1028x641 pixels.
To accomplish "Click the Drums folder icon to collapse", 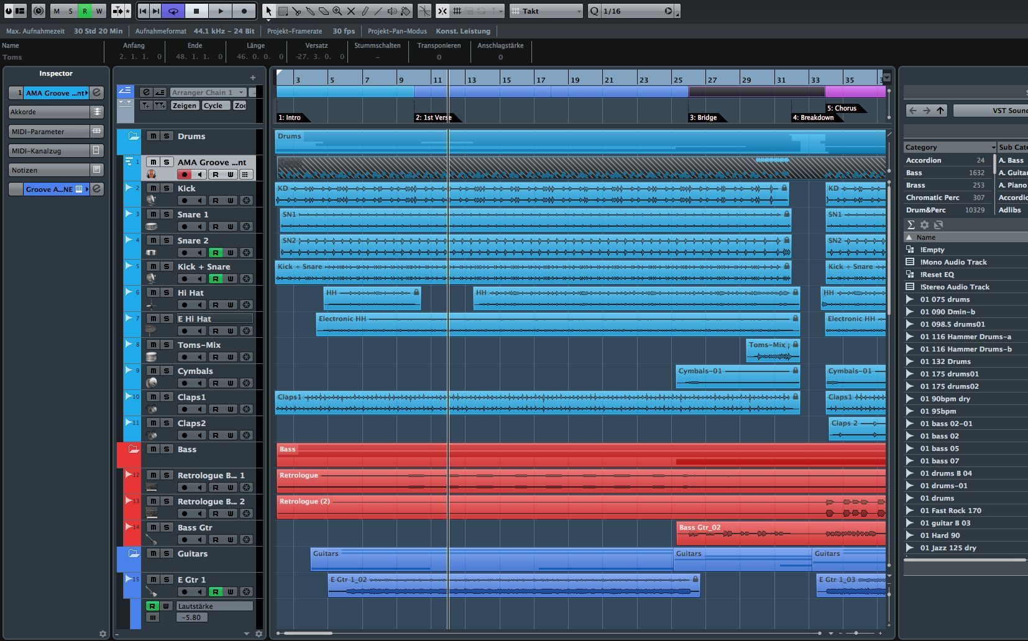I will tap(132, 136).
